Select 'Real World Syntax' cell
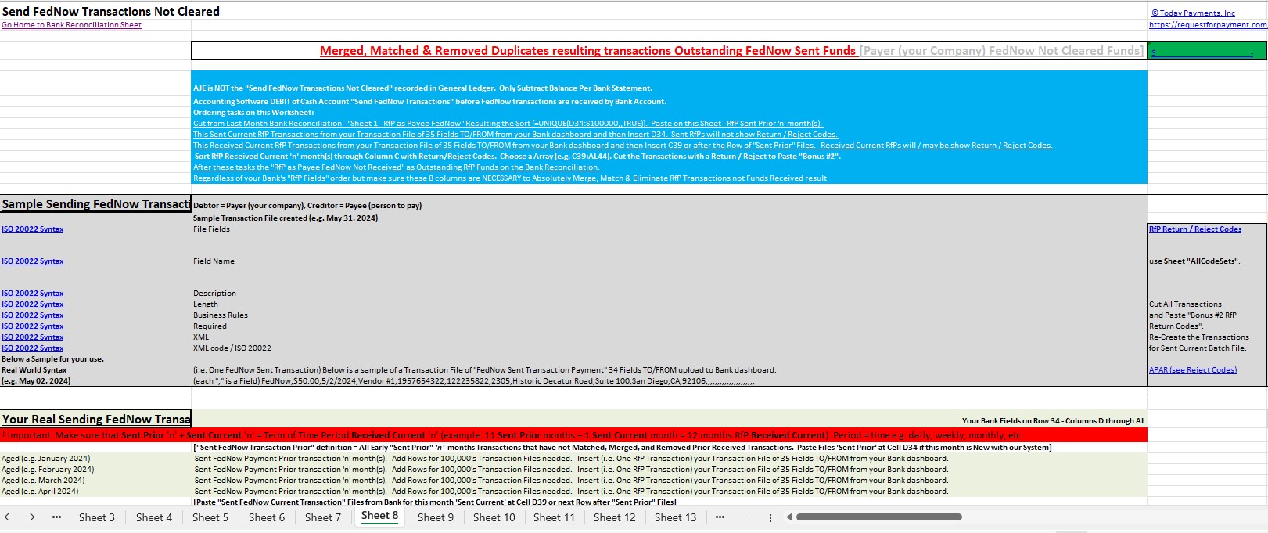 coord(34,370)
